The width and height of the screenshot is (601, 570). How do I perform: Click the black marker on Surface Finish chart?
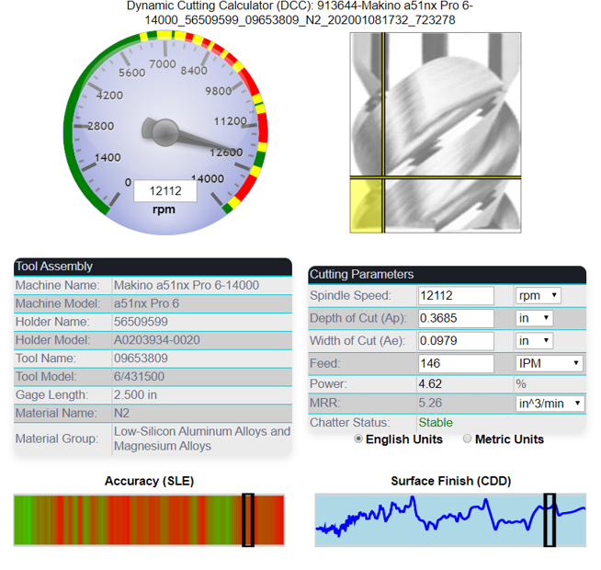(x=550, y=519)
